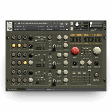Enable OSC 1 square wave button
Screen dimensions: 112x112
(25, 45)
